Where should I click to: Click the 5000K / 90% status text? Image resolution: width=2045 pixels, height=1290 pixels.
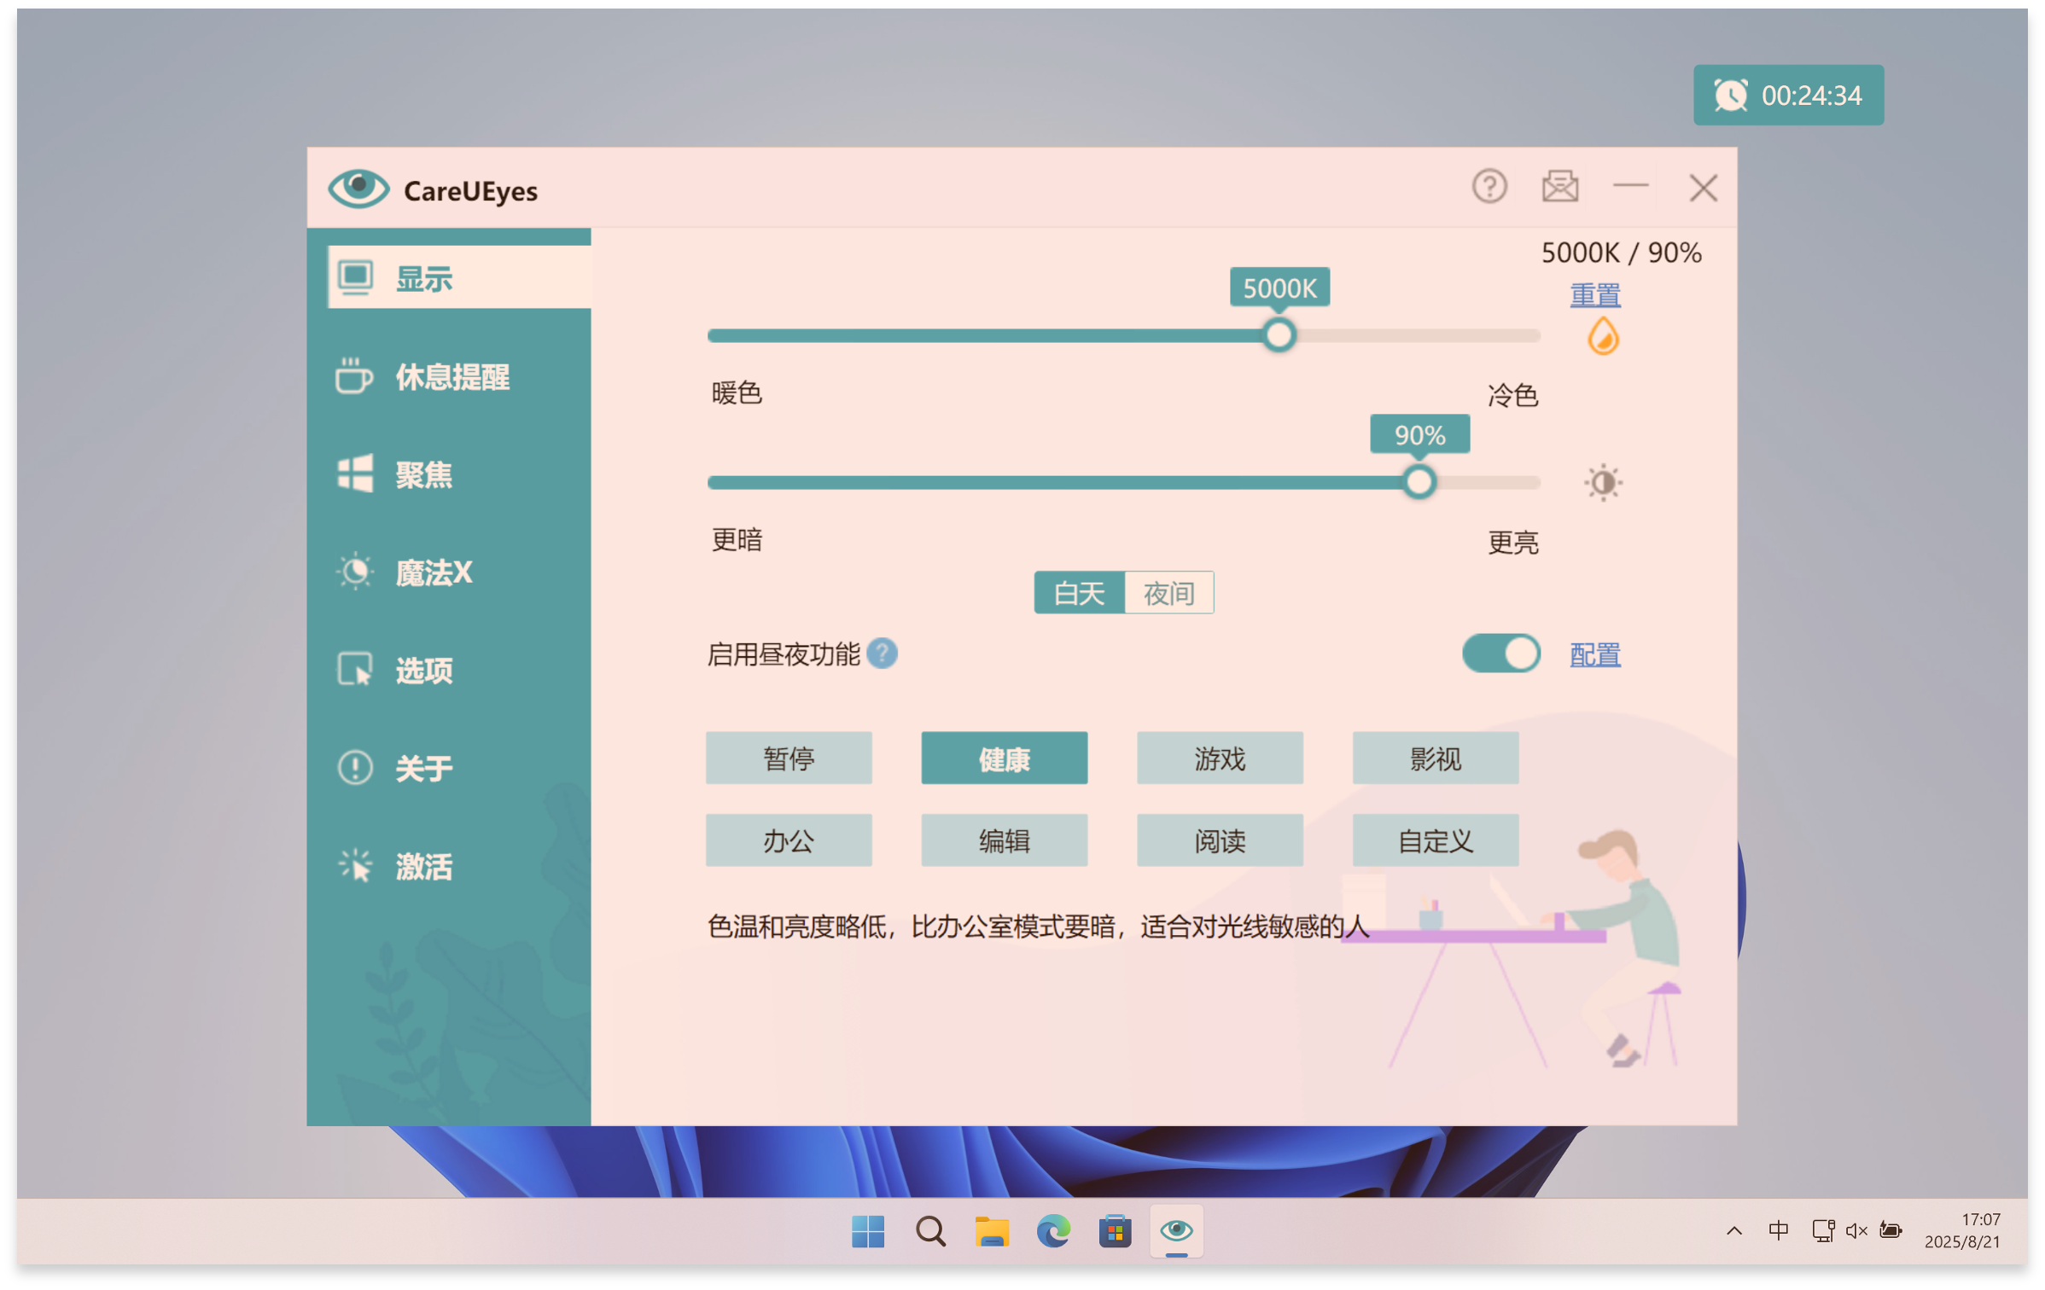click(1621, 253)
